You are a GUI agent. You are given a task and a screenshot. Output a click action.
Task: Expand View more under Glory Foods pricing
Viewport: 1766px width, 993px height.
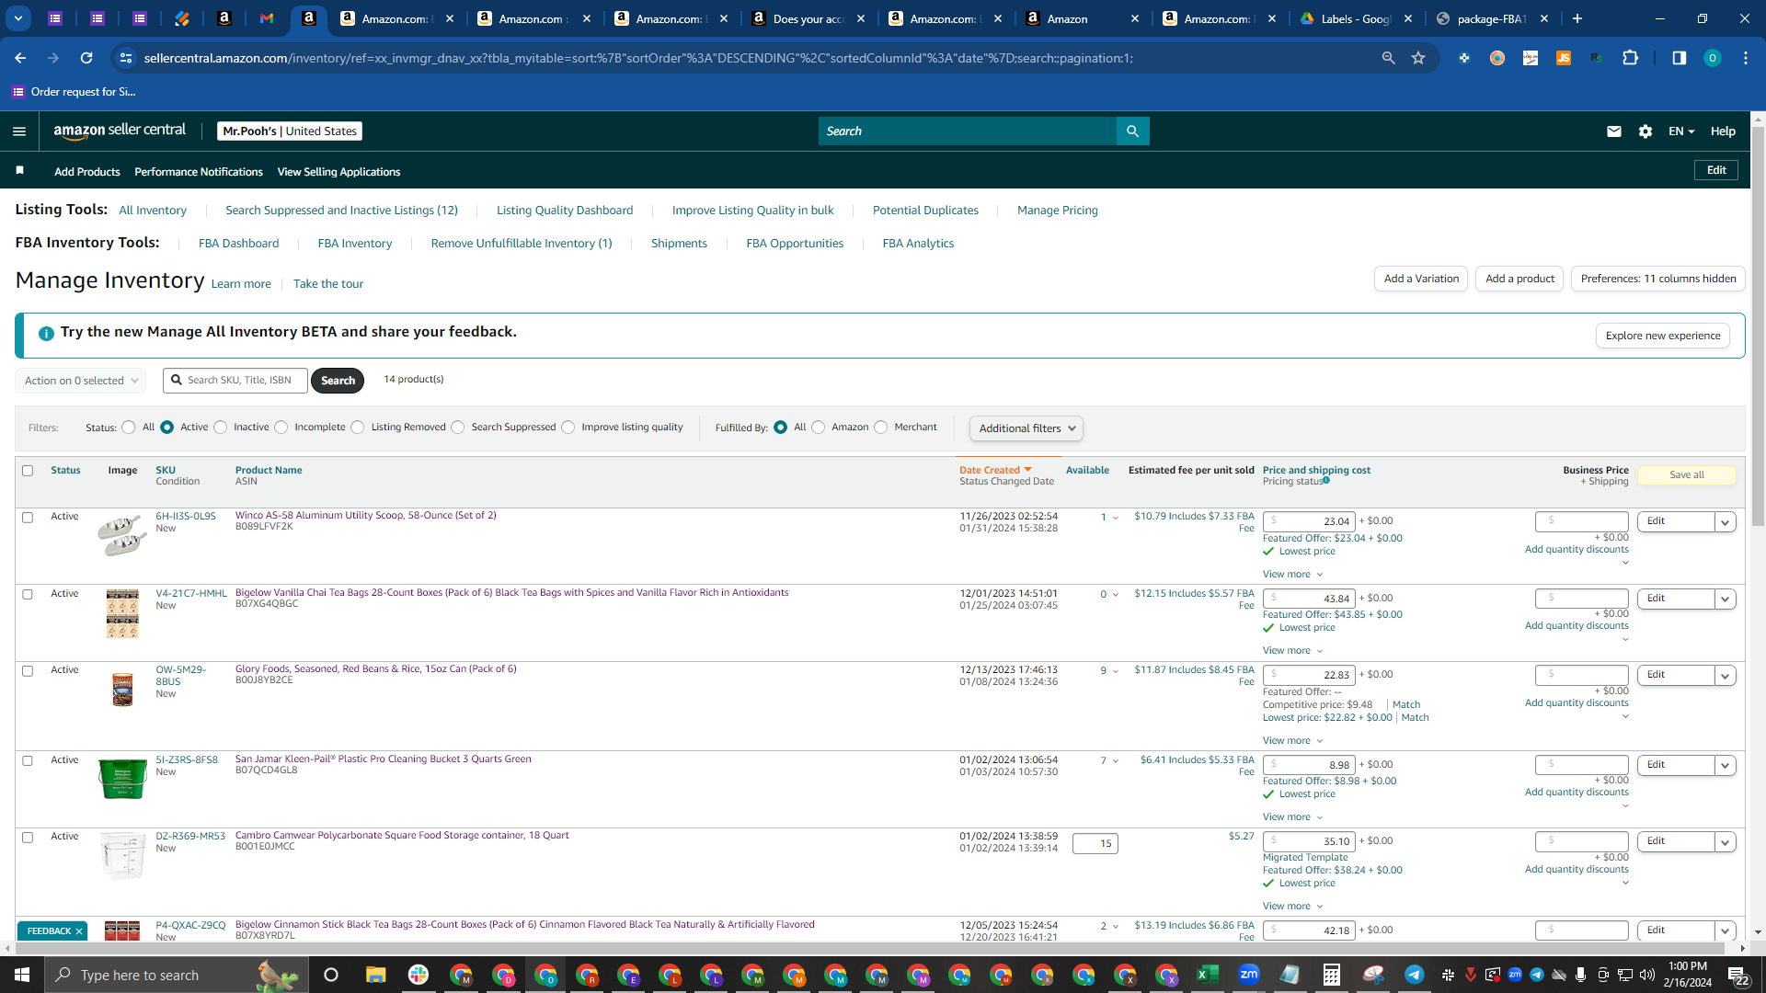click(1292, 741)
